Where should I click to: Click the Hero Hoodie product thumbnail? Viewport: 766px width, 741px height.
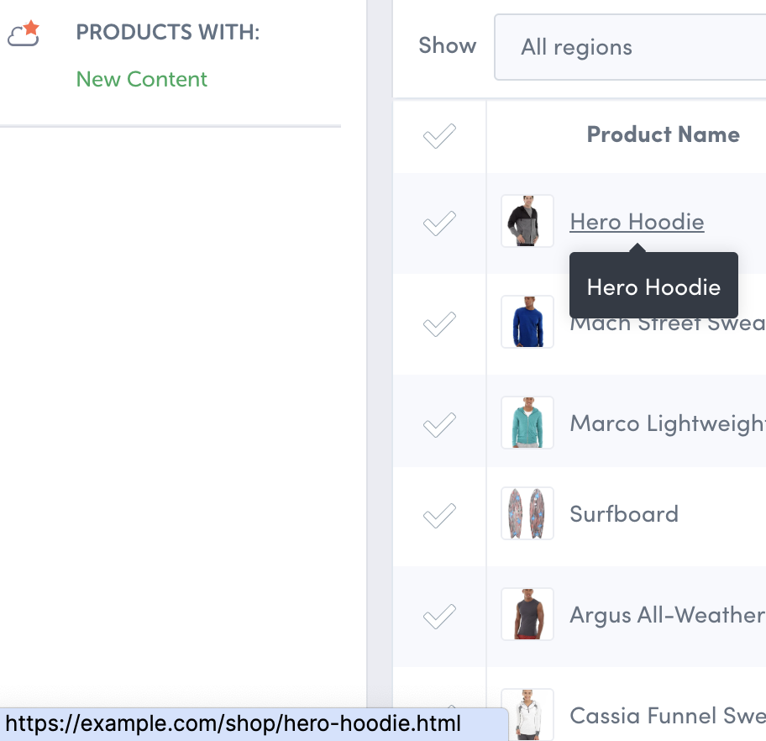pyautogui.click(x=527, y=222)
